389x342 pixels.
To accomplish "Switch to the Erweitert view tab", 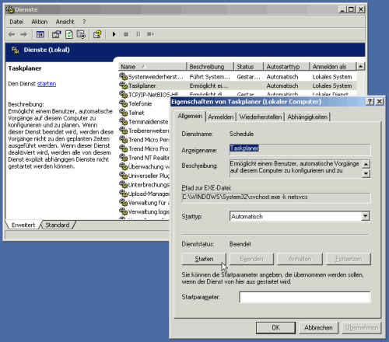I will [23, 225].
